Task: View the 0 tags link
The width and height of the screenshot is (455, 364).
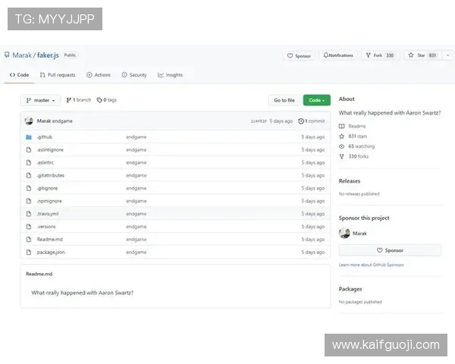Action: 107,100
